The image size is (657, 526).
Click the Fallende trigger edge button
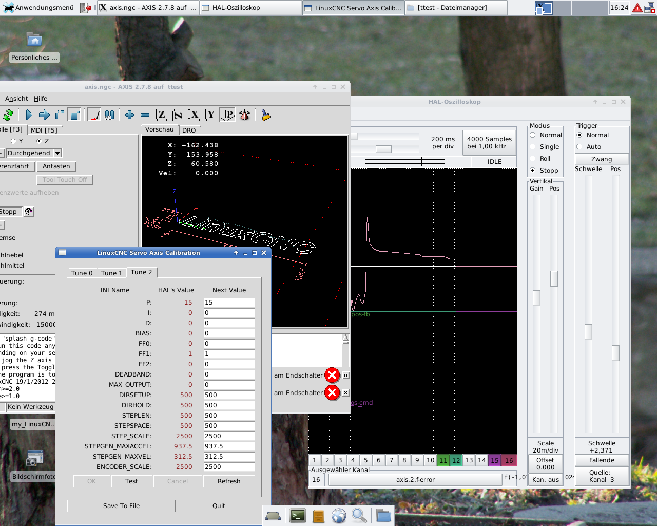pyautogui.click(x=602, y=460)
